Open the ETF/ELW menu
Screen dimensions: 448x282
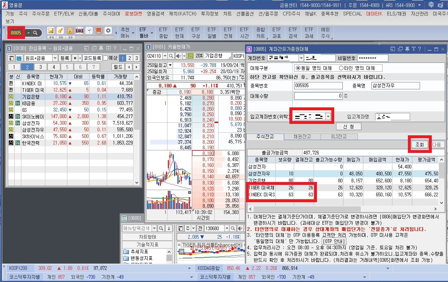click(x=64, y=14)
